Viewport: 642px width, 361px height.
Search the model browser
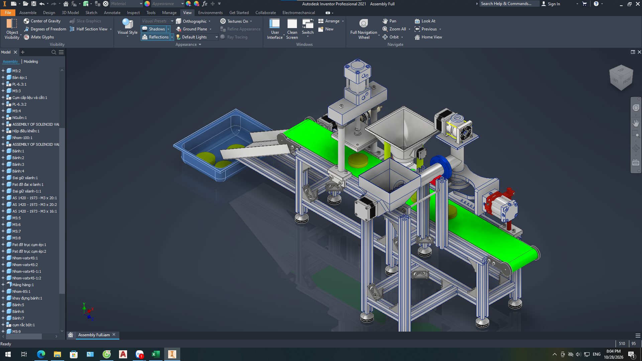53,52
